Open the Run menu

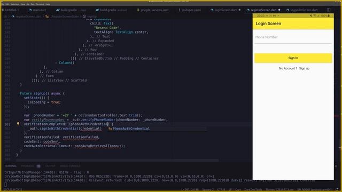pyautogui.click(x=33, y=4)
